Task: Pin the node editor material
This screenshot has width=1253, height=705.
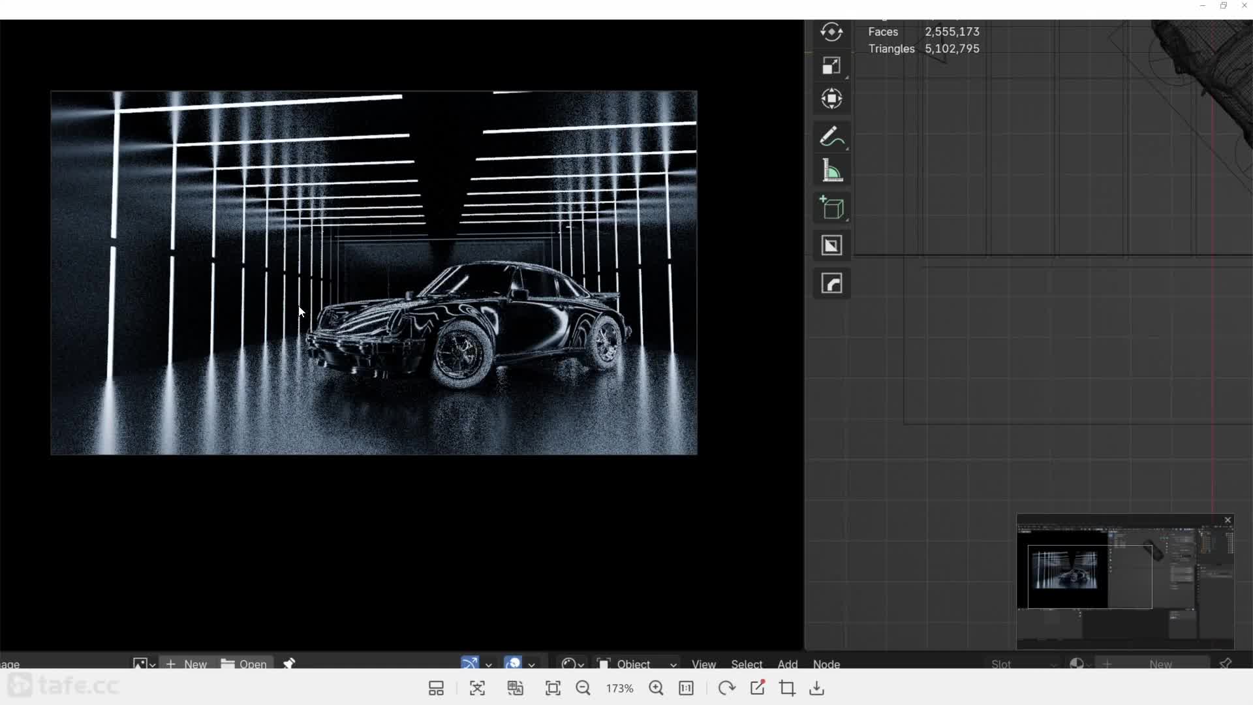Action: [x=1225, y=663]
